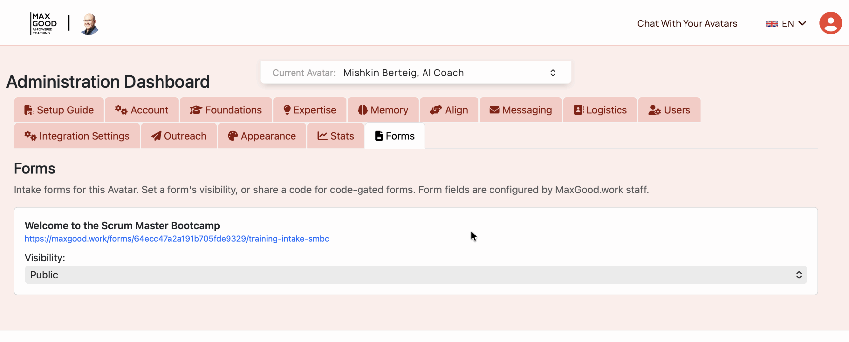Click the Integration Settings gears icon
The height and width of the screenshot is (342, 849).
pos(30,136)
